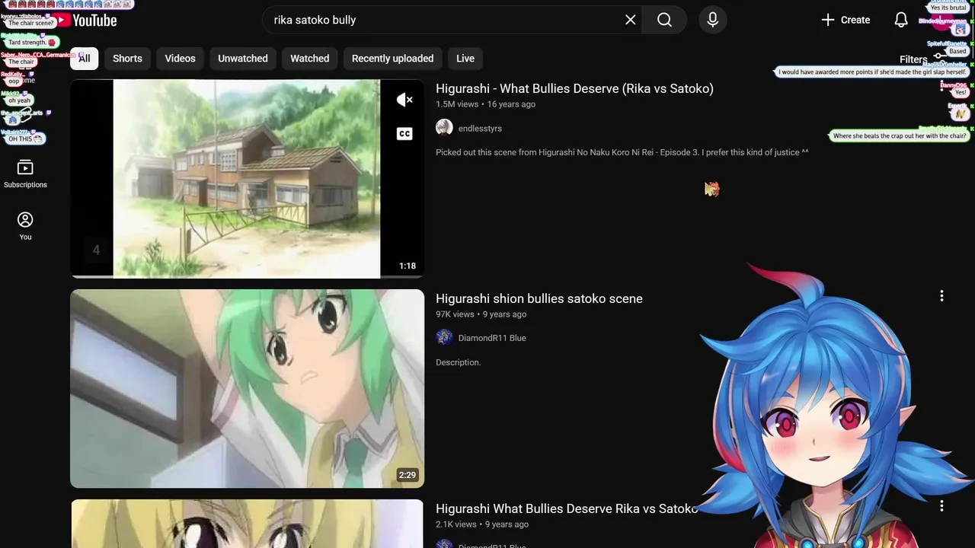The width and height of the screenshot is (975, 548).
Task: Activate voice search microphone
Action: pyautogui.click(x=712, y=20)
